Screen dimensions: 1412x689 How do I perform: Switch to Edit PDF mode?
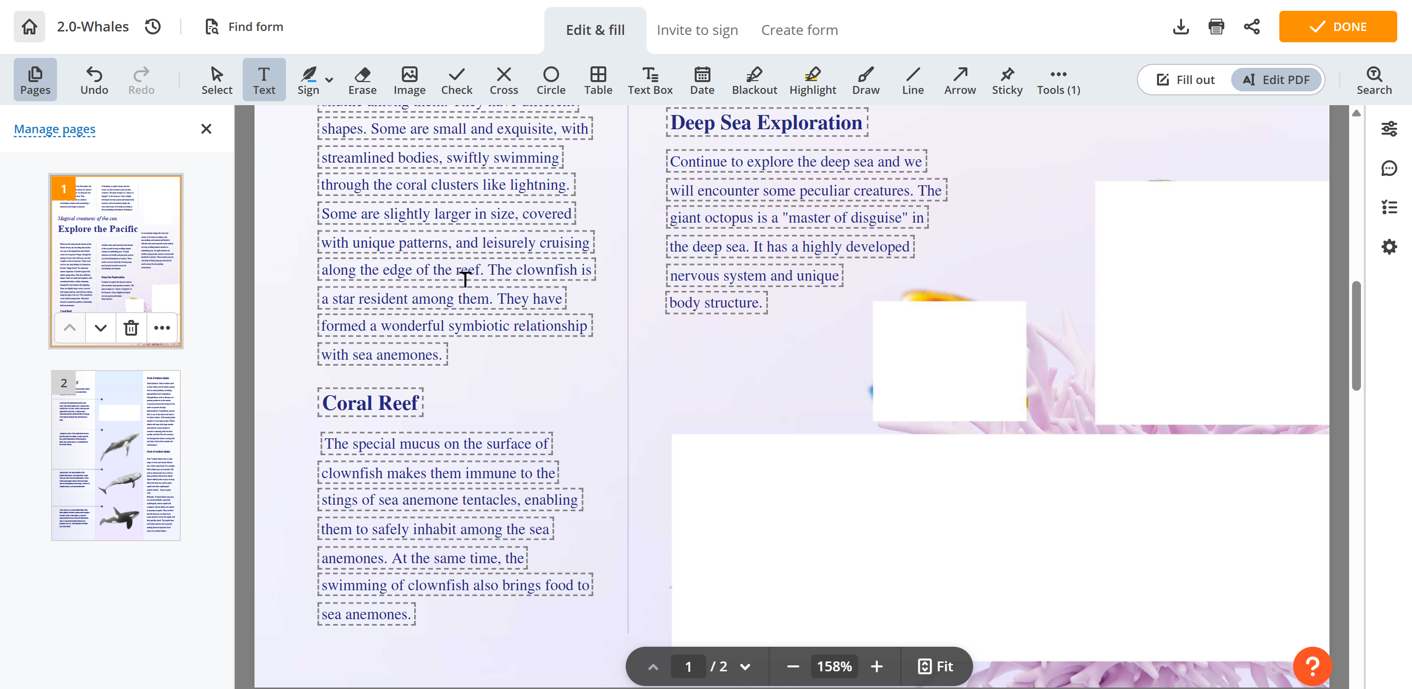point(1276,80)
